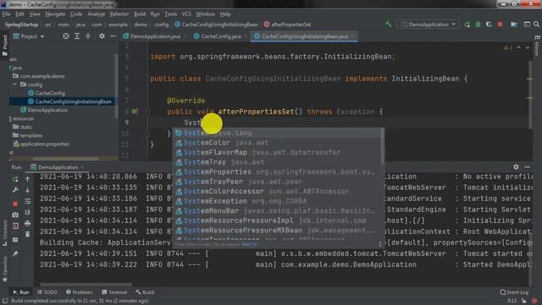Toggle the Favorites side panel button
Screen dimensions: 542x305
coord(4,269)
